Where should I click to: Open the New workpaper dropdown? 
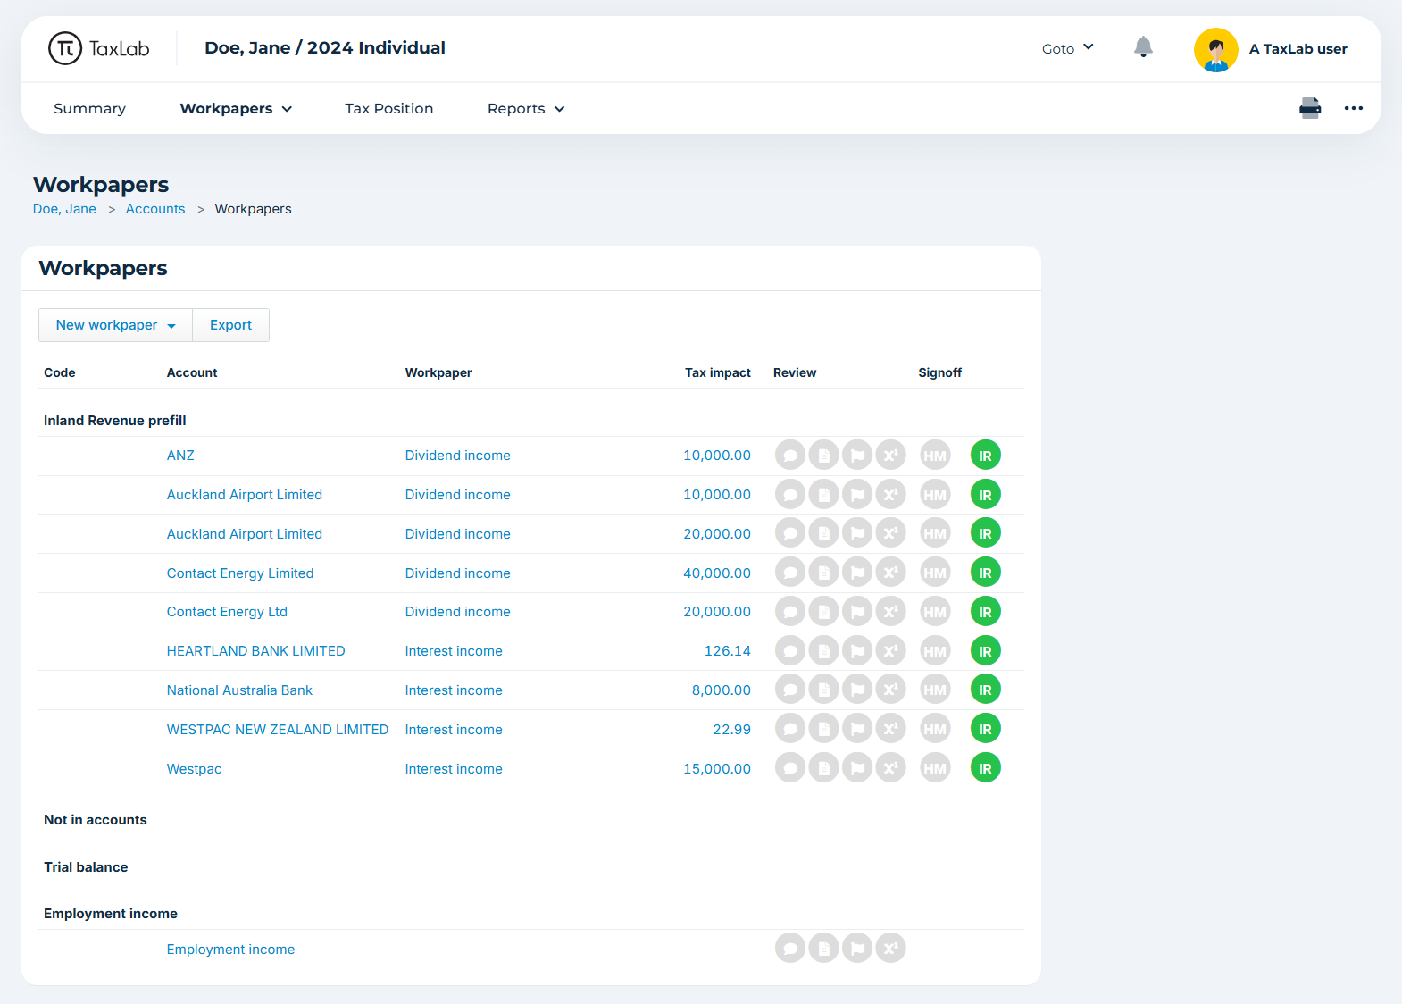coord(115,325)
